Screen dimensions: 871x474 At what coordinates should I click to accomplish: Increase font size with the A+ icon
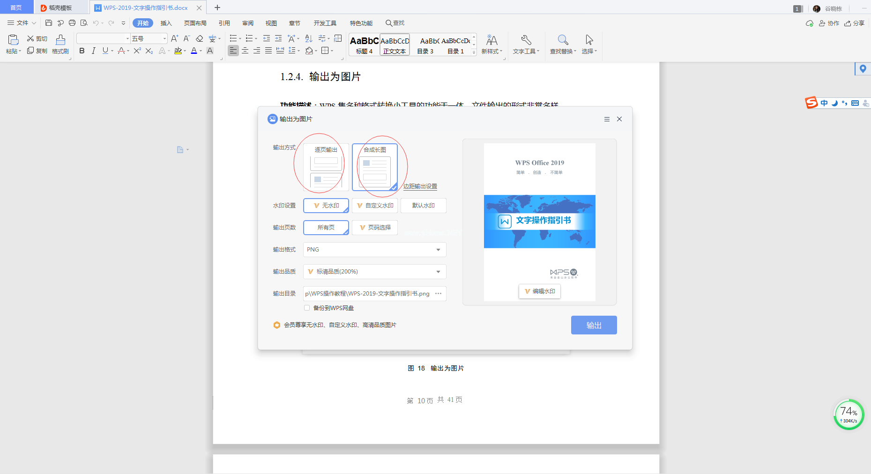coord(174,38)
